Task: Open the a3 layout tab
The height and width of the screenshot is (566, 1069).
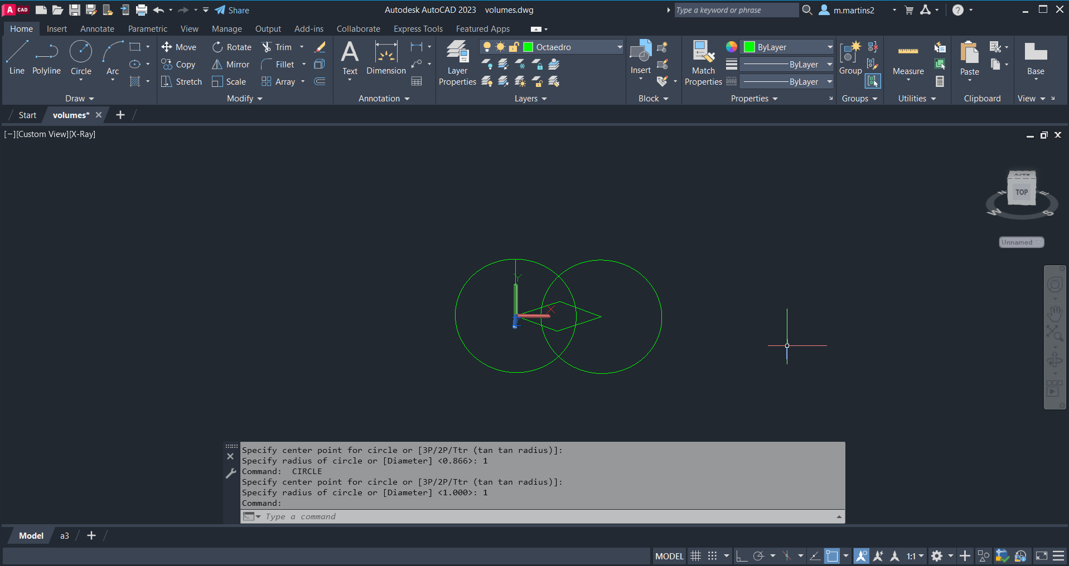Action: (x=65, y=536)
